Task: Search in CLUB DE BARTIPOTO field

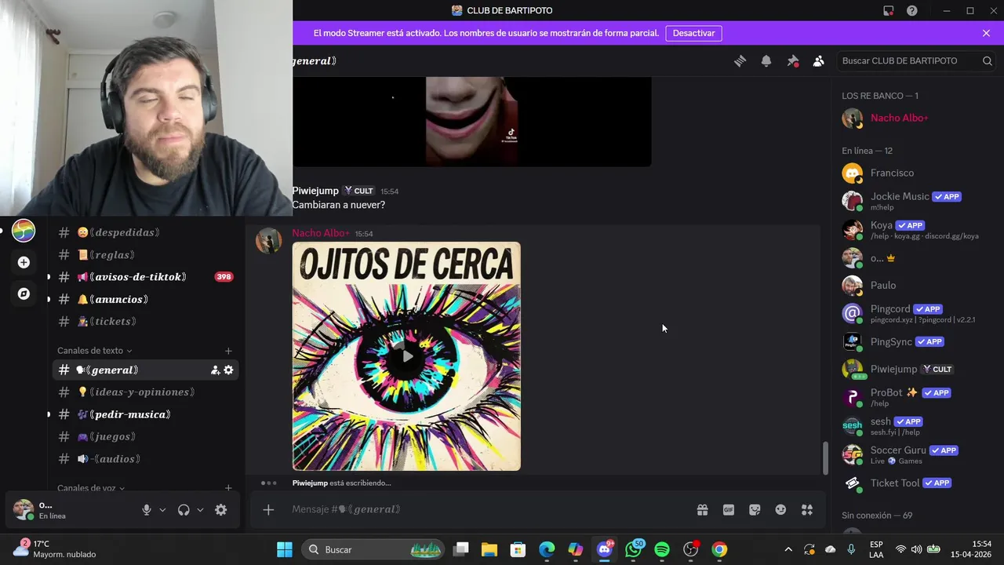Action: (915, 61)
